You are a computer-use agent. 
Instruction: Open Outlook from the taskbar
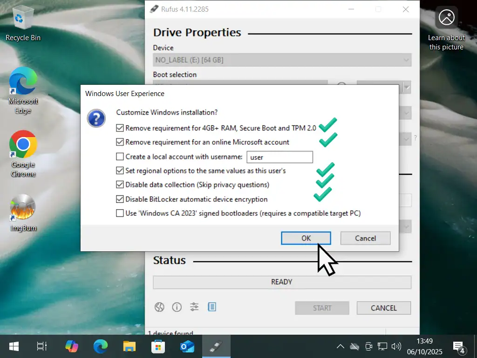click(186, 346)
